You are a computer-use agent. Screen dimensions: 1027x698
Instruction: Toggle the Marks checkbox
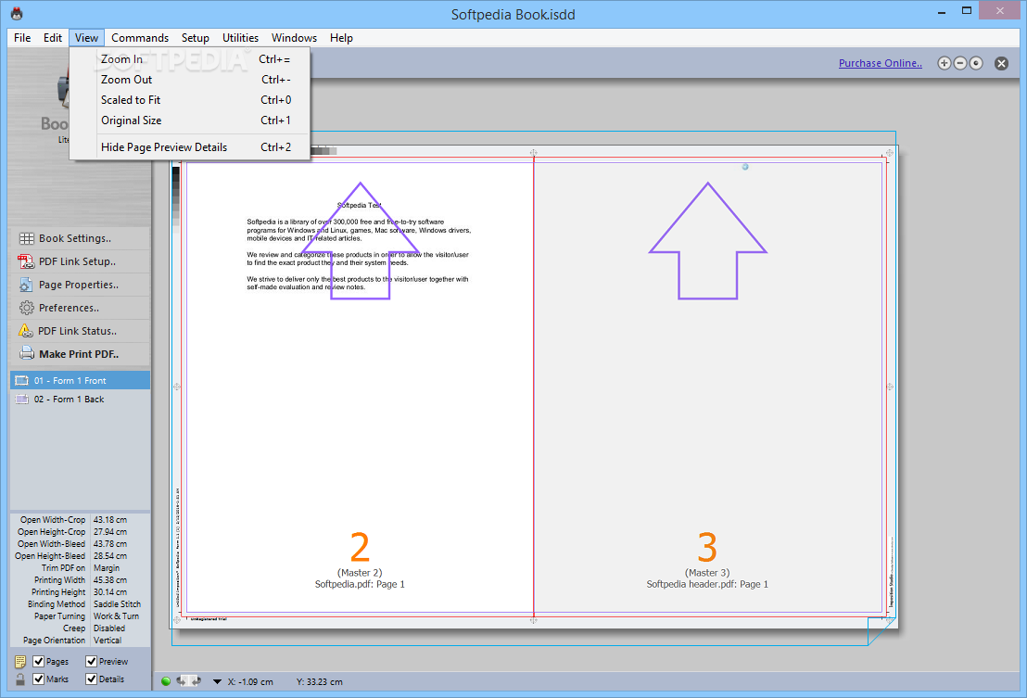pyautogui.click(x=39, y=679)
